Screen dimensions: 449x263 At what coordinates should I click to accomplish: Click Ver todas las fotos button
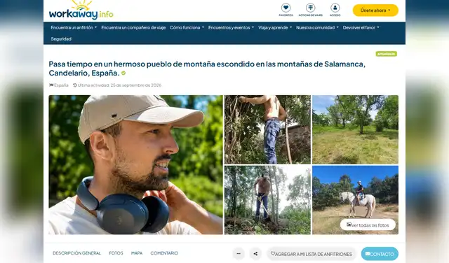[x=368, y=225]
